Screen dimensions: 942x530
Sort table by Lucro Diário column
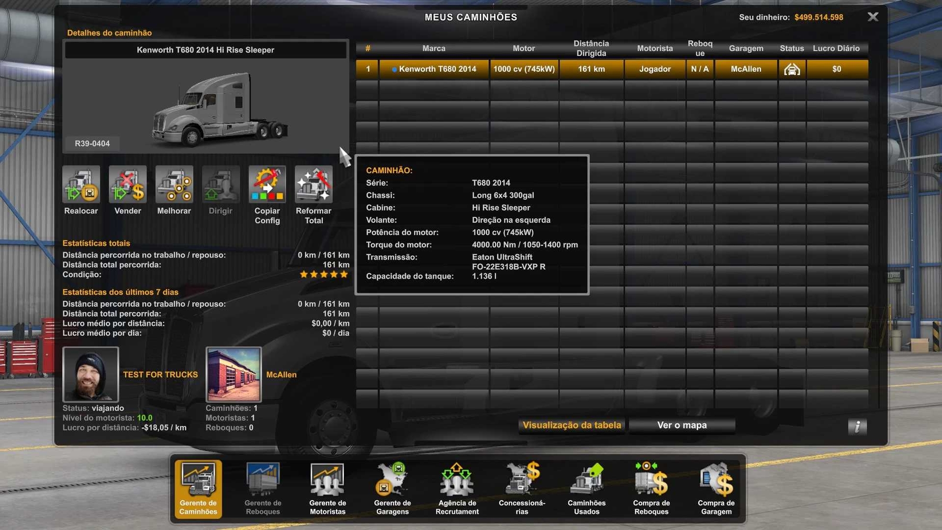click(x=836, y=48)
